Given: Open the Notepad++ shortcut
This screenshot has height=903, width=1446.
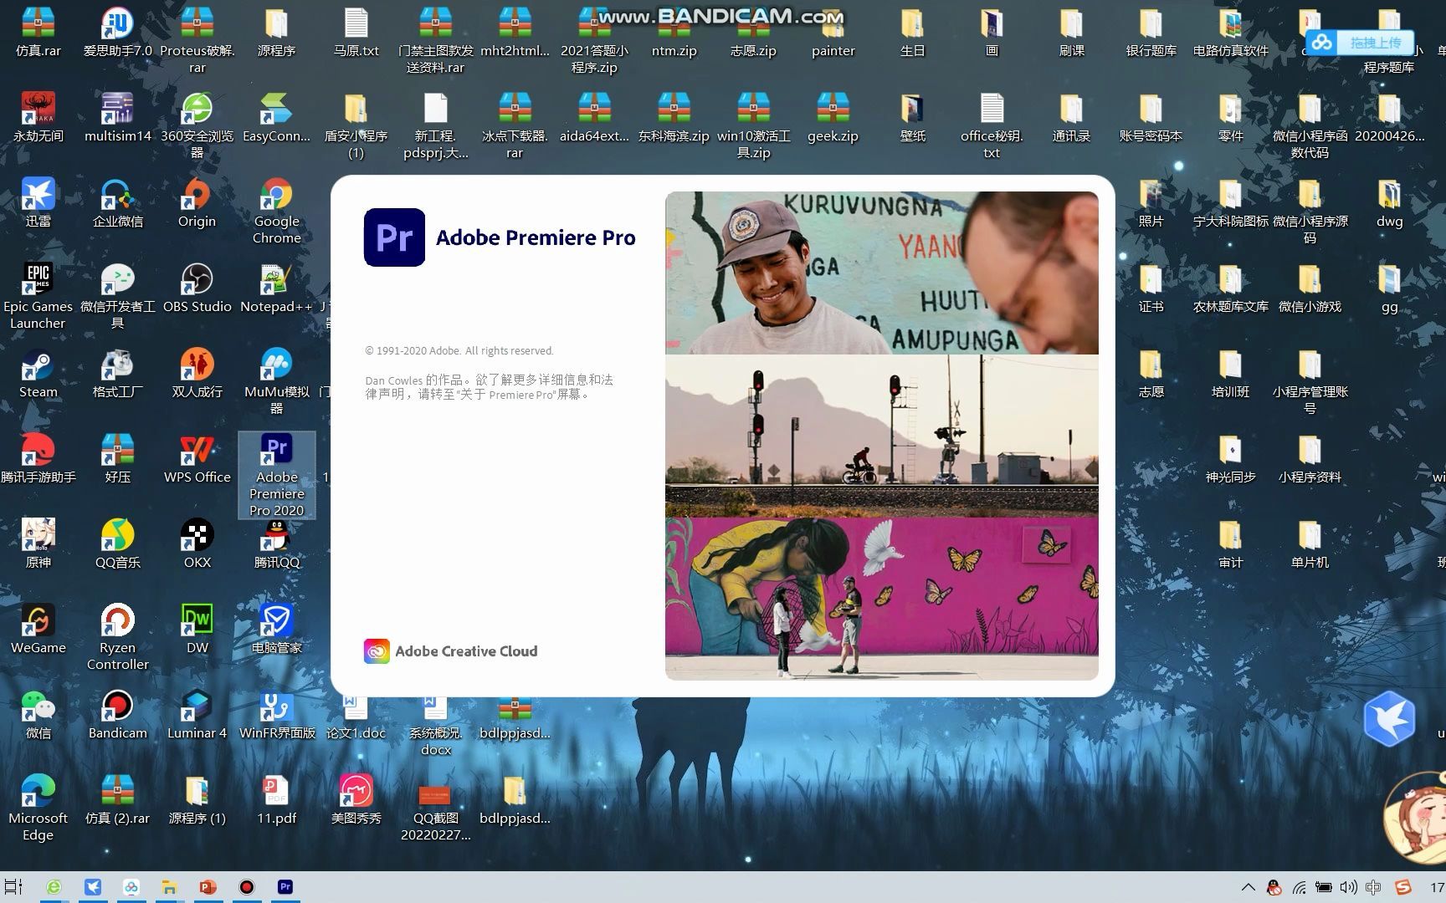Looking at the screenshot, I should 277,288.
